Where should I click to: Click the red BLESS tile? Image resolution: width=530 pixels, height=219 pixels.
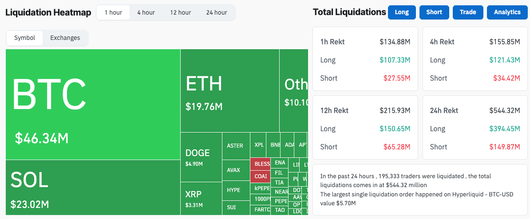[x=262, y=164]
